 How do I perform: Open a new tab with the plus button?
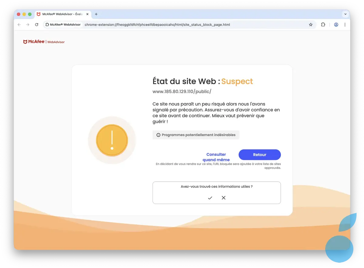[96, 14]
